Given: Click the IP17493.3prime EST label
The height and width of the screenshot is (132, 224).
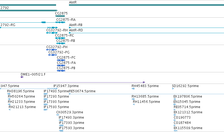Looking at the screenshot, I should [71, 118].
